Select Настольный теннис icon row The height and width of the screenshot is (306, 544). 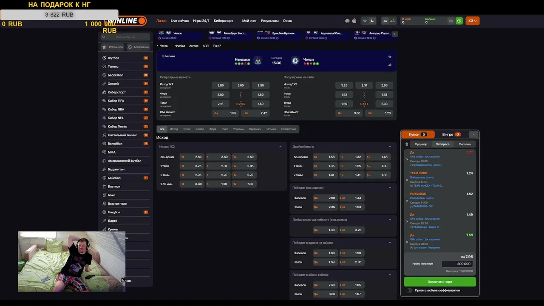tap(125, 135)
